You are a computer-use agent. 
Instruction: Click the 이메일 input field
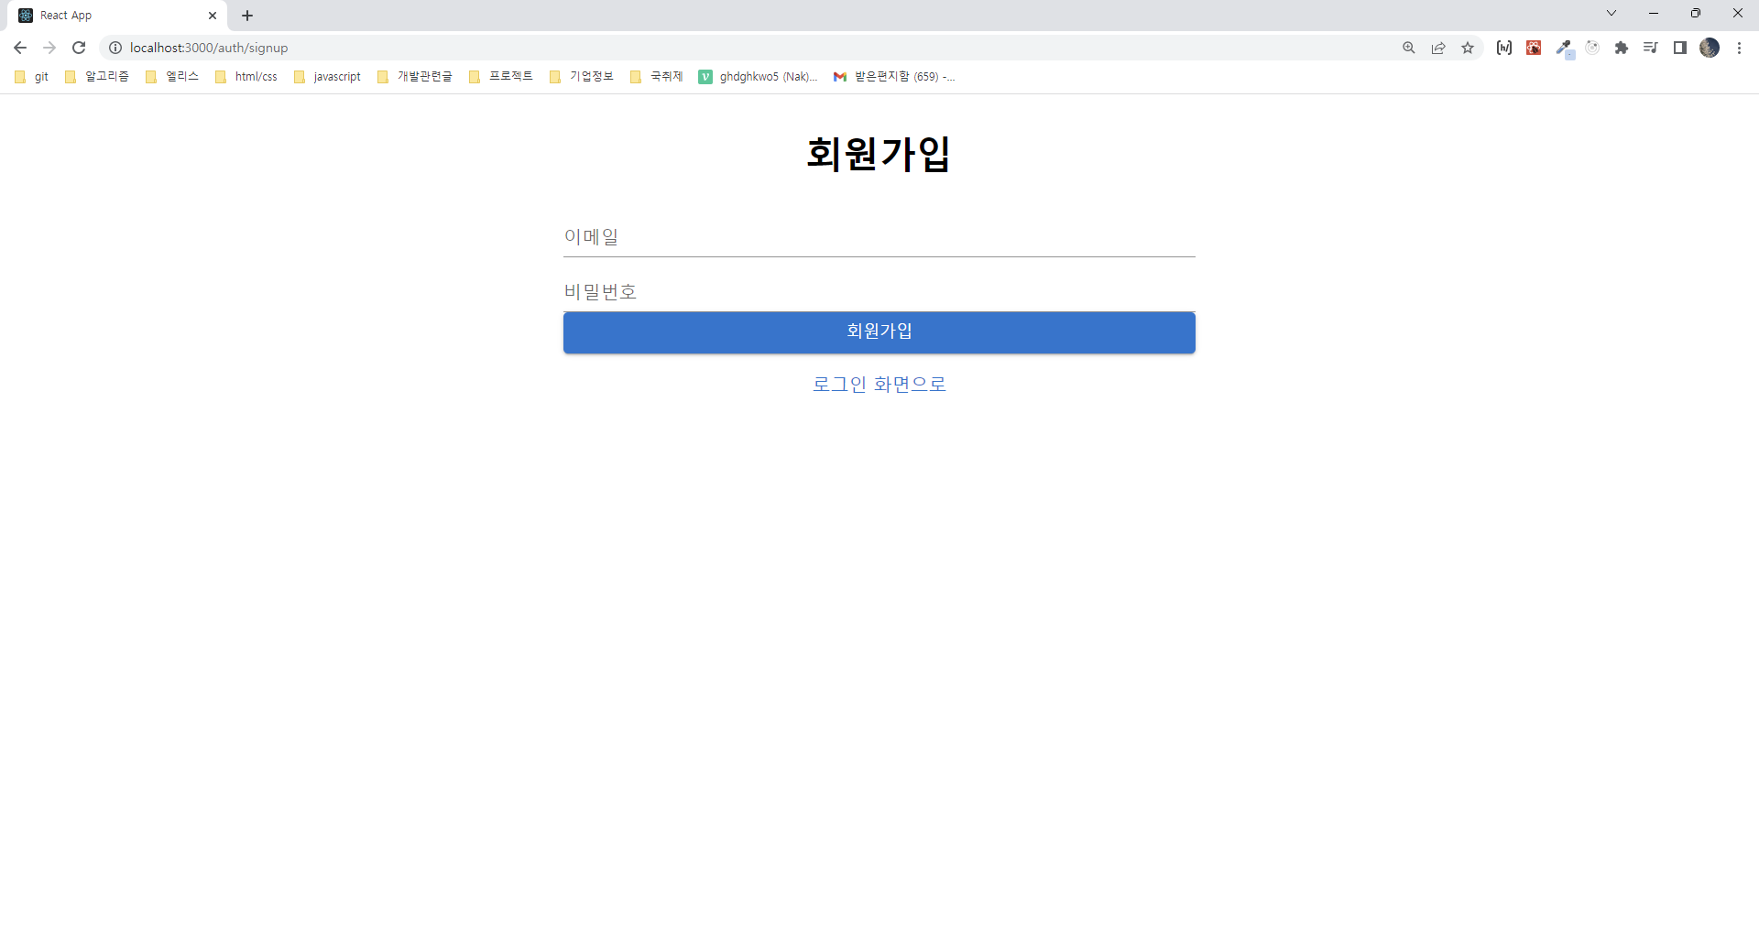click(879, 236)
